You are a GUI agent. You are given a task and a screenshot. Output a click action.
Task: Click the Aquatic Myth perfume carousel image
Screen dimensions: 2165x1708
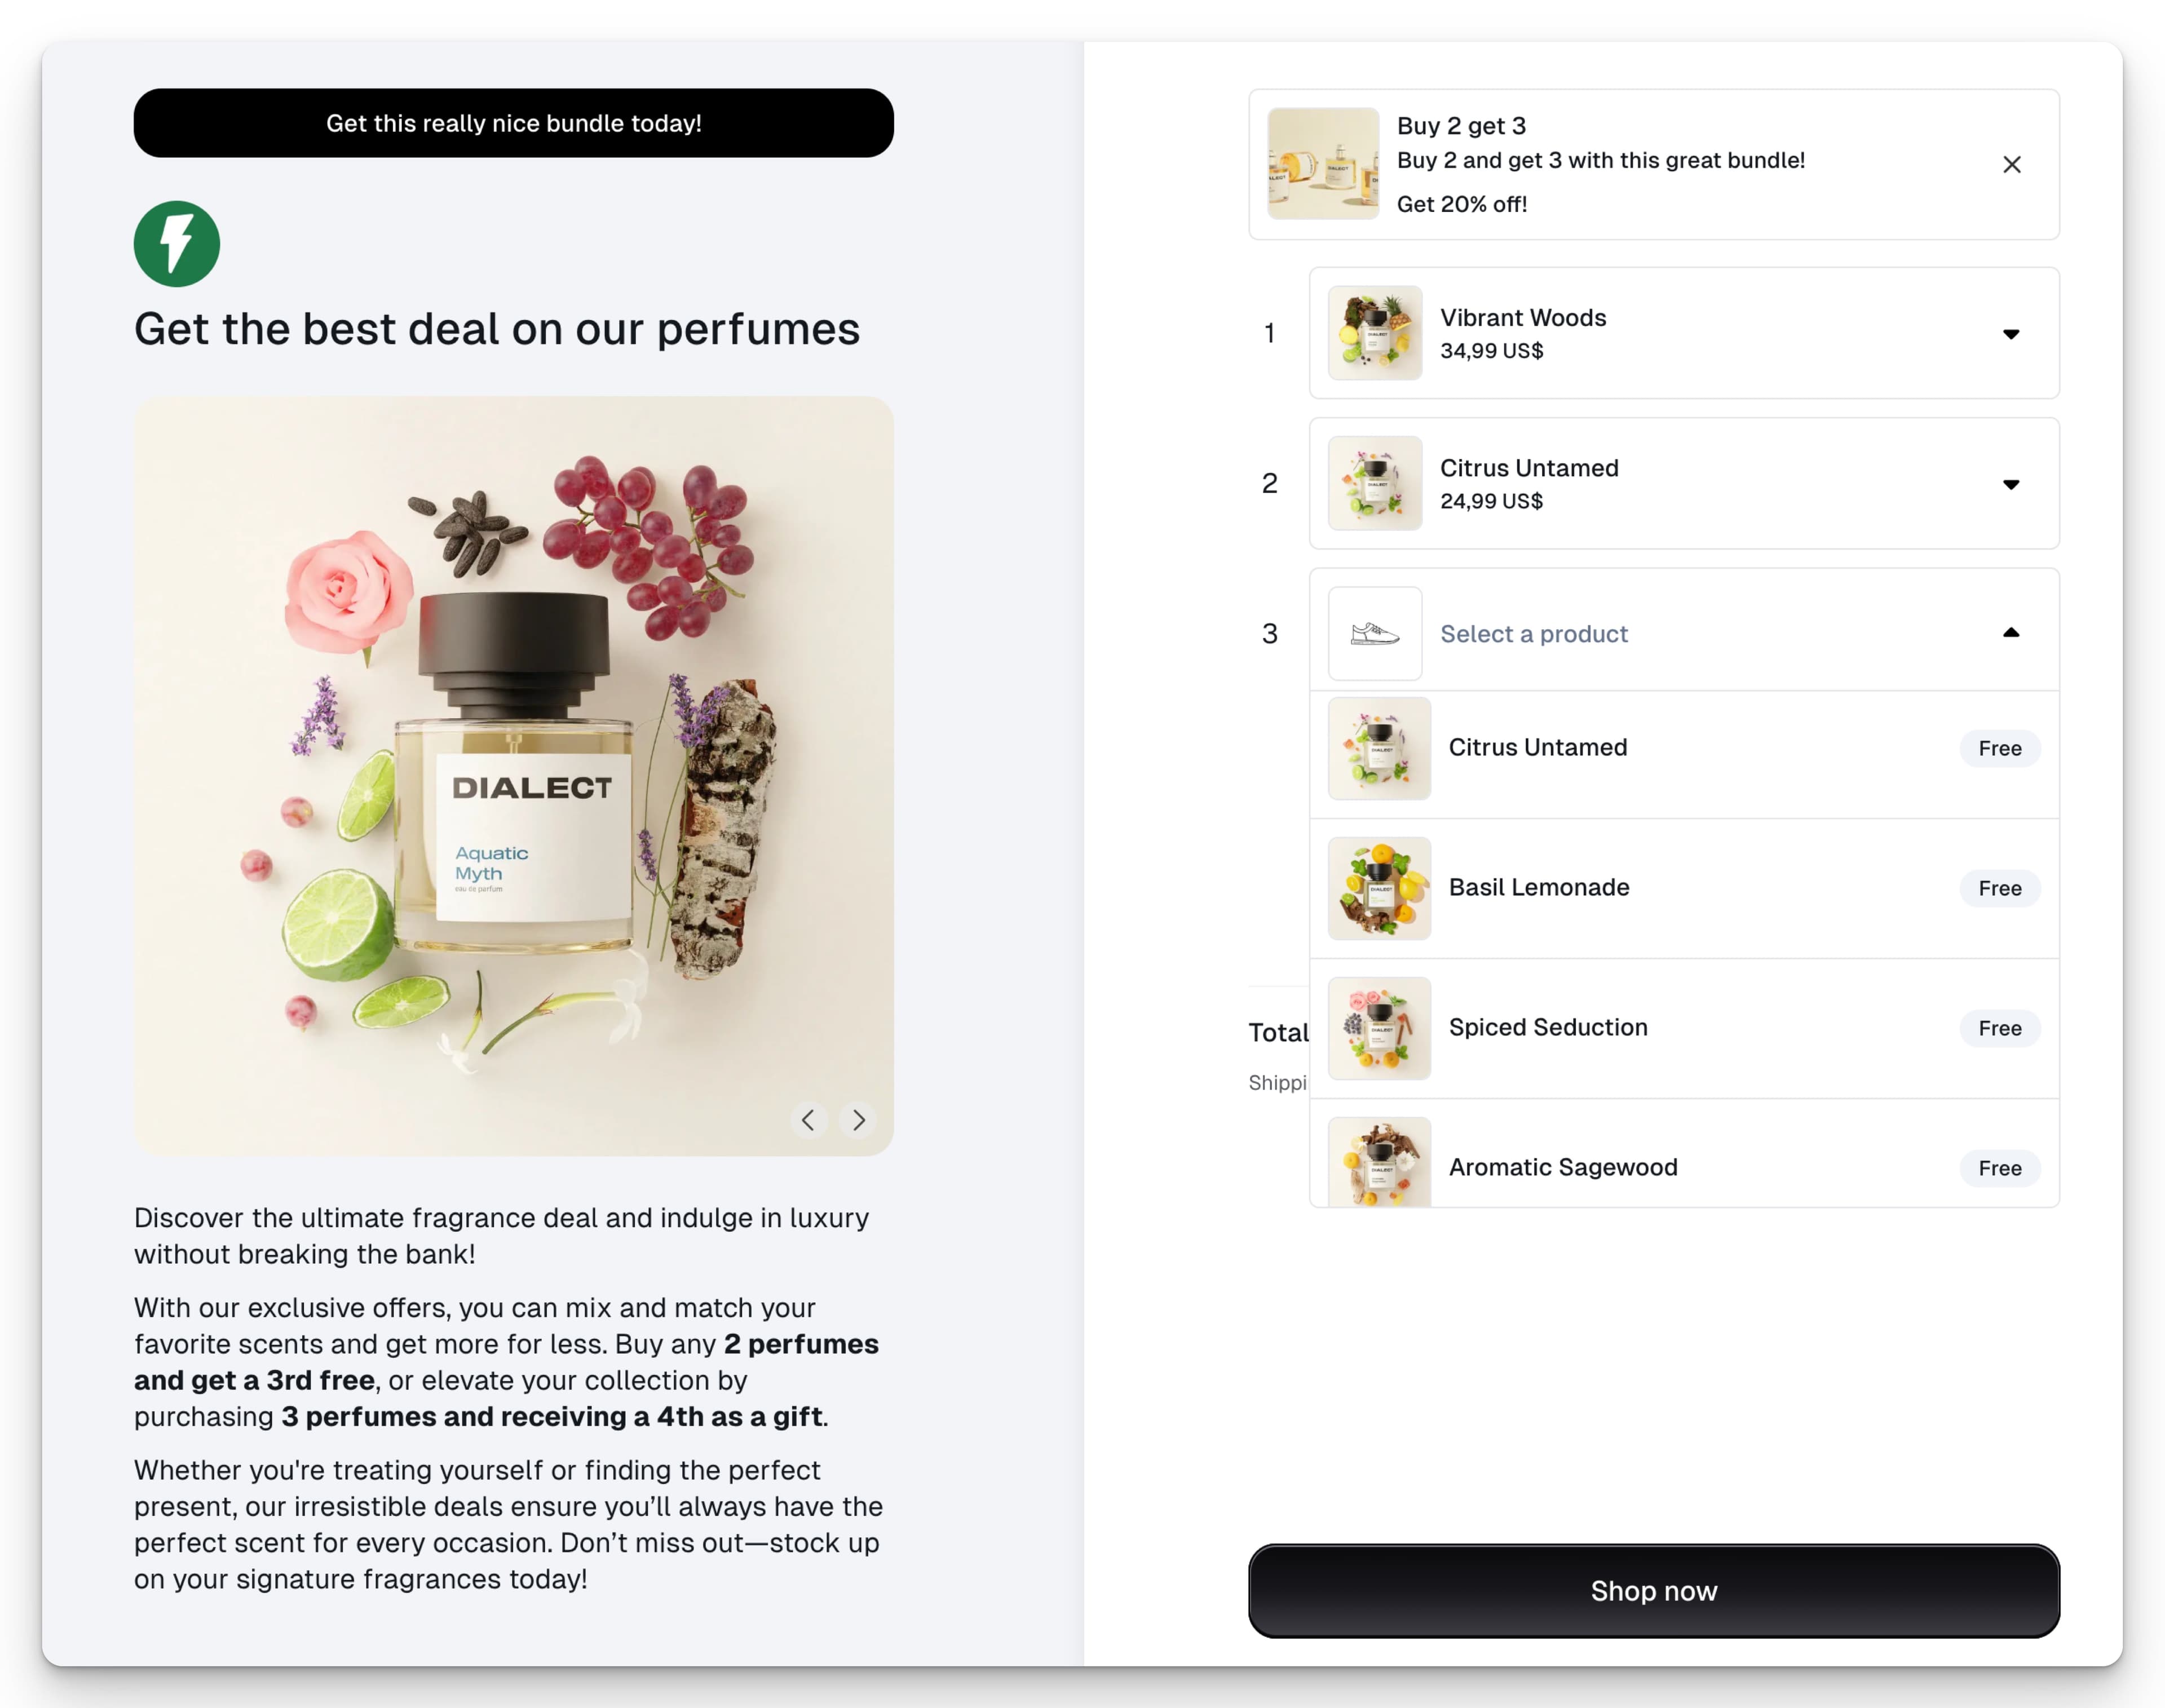(x=514, y=776)
